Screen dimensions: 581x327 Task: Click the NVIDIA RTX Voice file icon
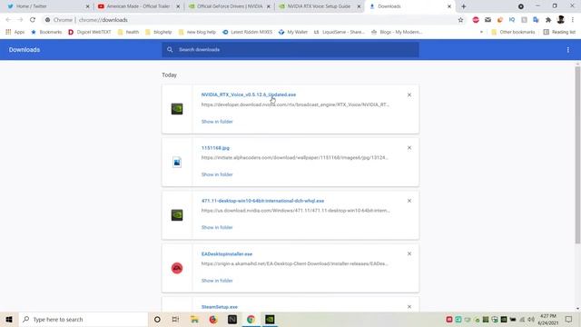point(177,109)
